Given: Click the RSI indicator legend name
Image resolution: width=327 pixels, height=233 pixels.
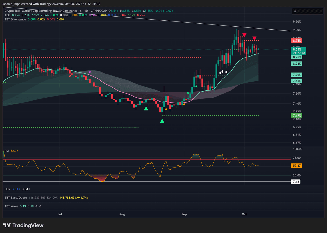Looking at the screenshot, I should point(7,151).
